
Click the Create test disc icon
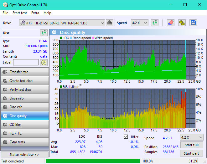tap(5, 81)
